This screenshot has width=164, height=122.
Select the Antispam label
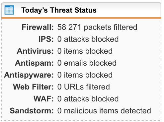click(x=34, y=63)
